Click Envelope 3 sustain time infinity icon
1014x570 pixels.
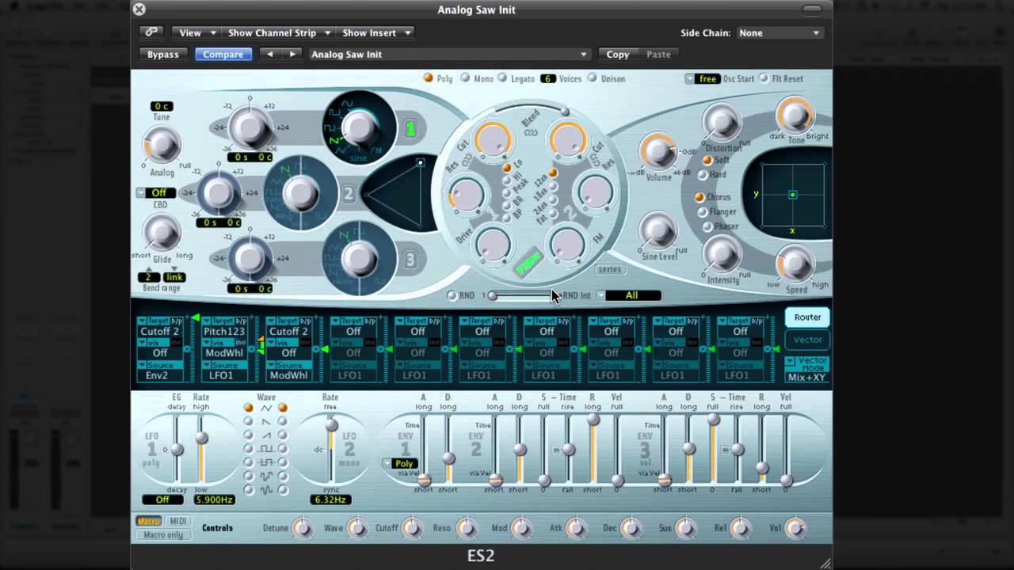coord(725,450)
